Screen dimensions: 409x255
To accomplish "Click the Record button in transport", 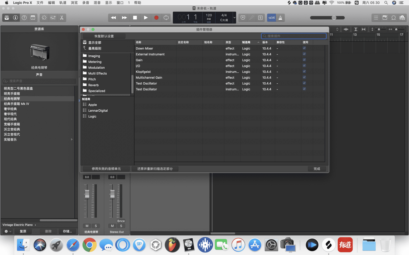I will coord(156,18).
